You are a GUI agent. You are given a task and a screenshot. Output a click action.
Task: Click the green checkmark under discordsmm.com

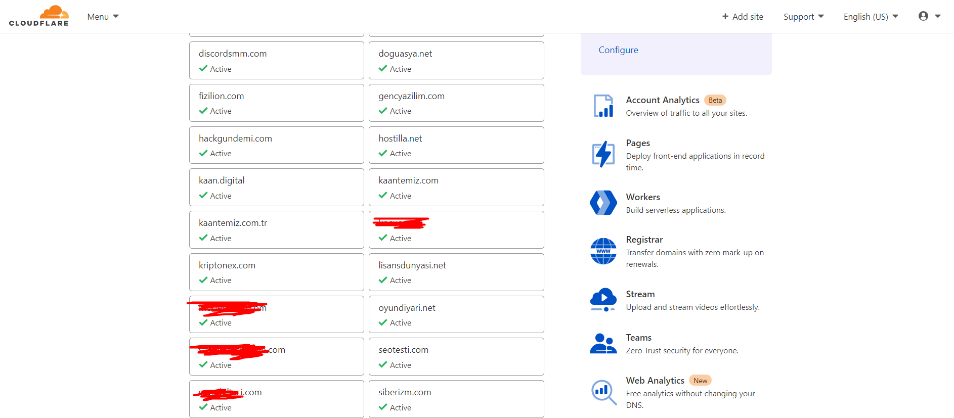203,68
